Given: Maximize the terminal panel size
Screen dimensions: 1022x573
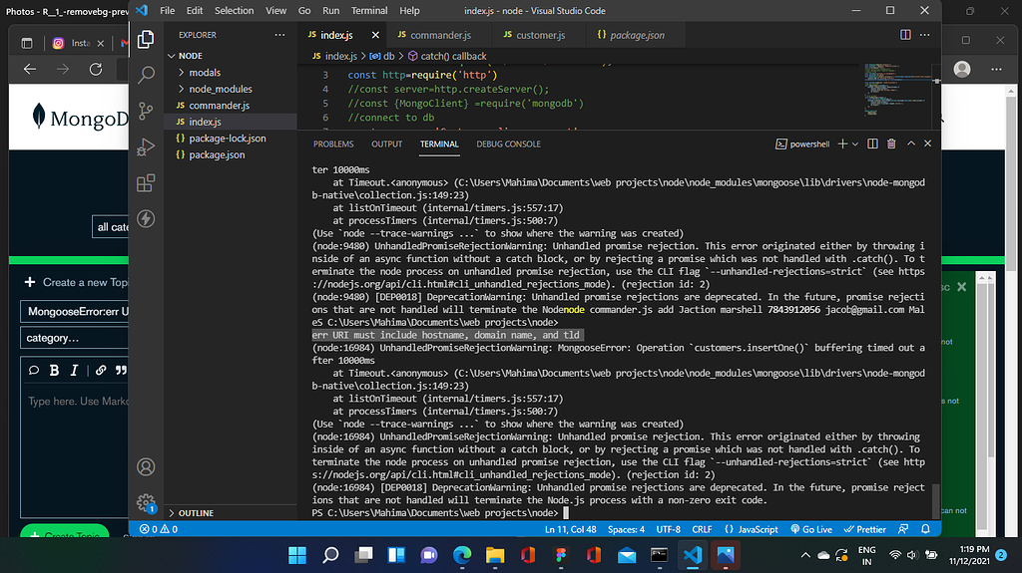Looking at the screenshot, I should click(909, 144).
